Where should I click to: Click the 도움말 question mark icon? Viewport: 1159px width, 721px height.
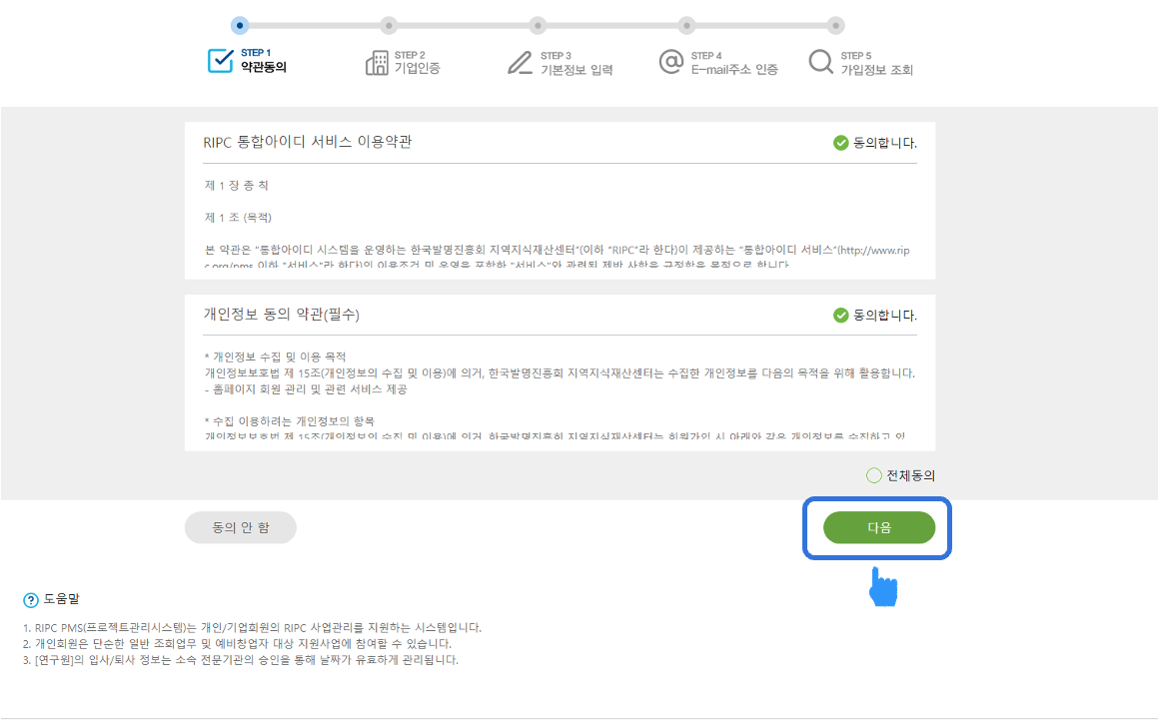tap(30, 600)
